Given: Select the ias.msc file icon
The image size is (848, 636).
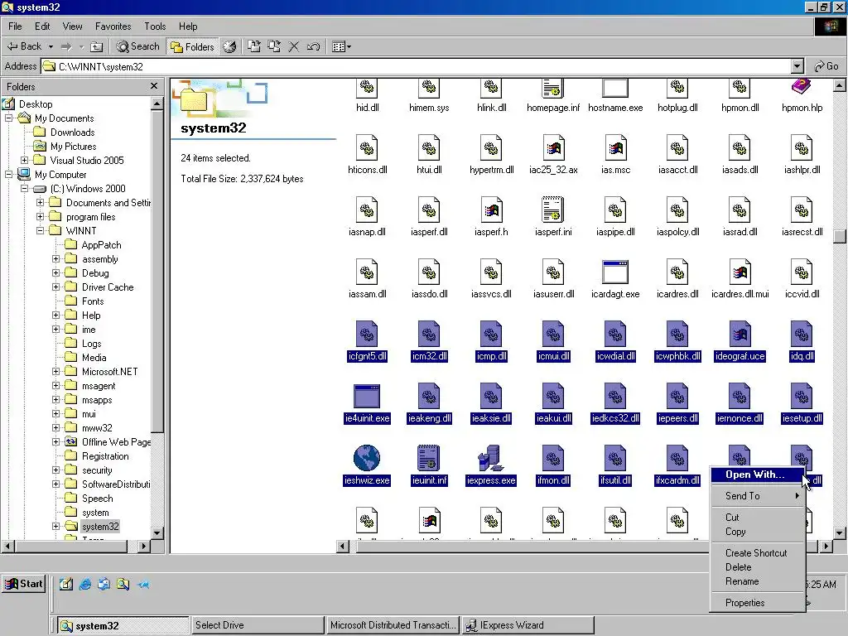Looking at the screenshot, I should tap(615, 147).
